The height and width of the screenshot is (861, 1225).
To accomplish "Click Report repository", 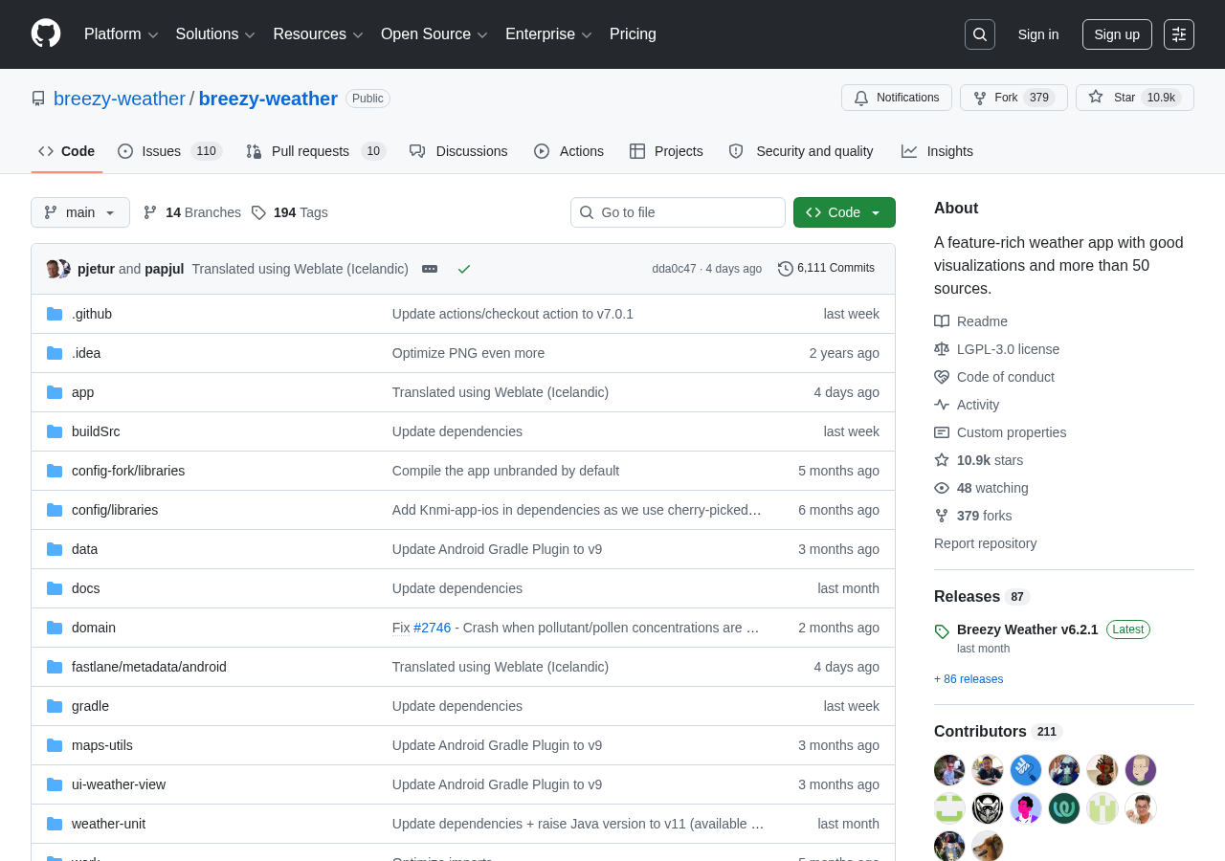I will [985, 543].
